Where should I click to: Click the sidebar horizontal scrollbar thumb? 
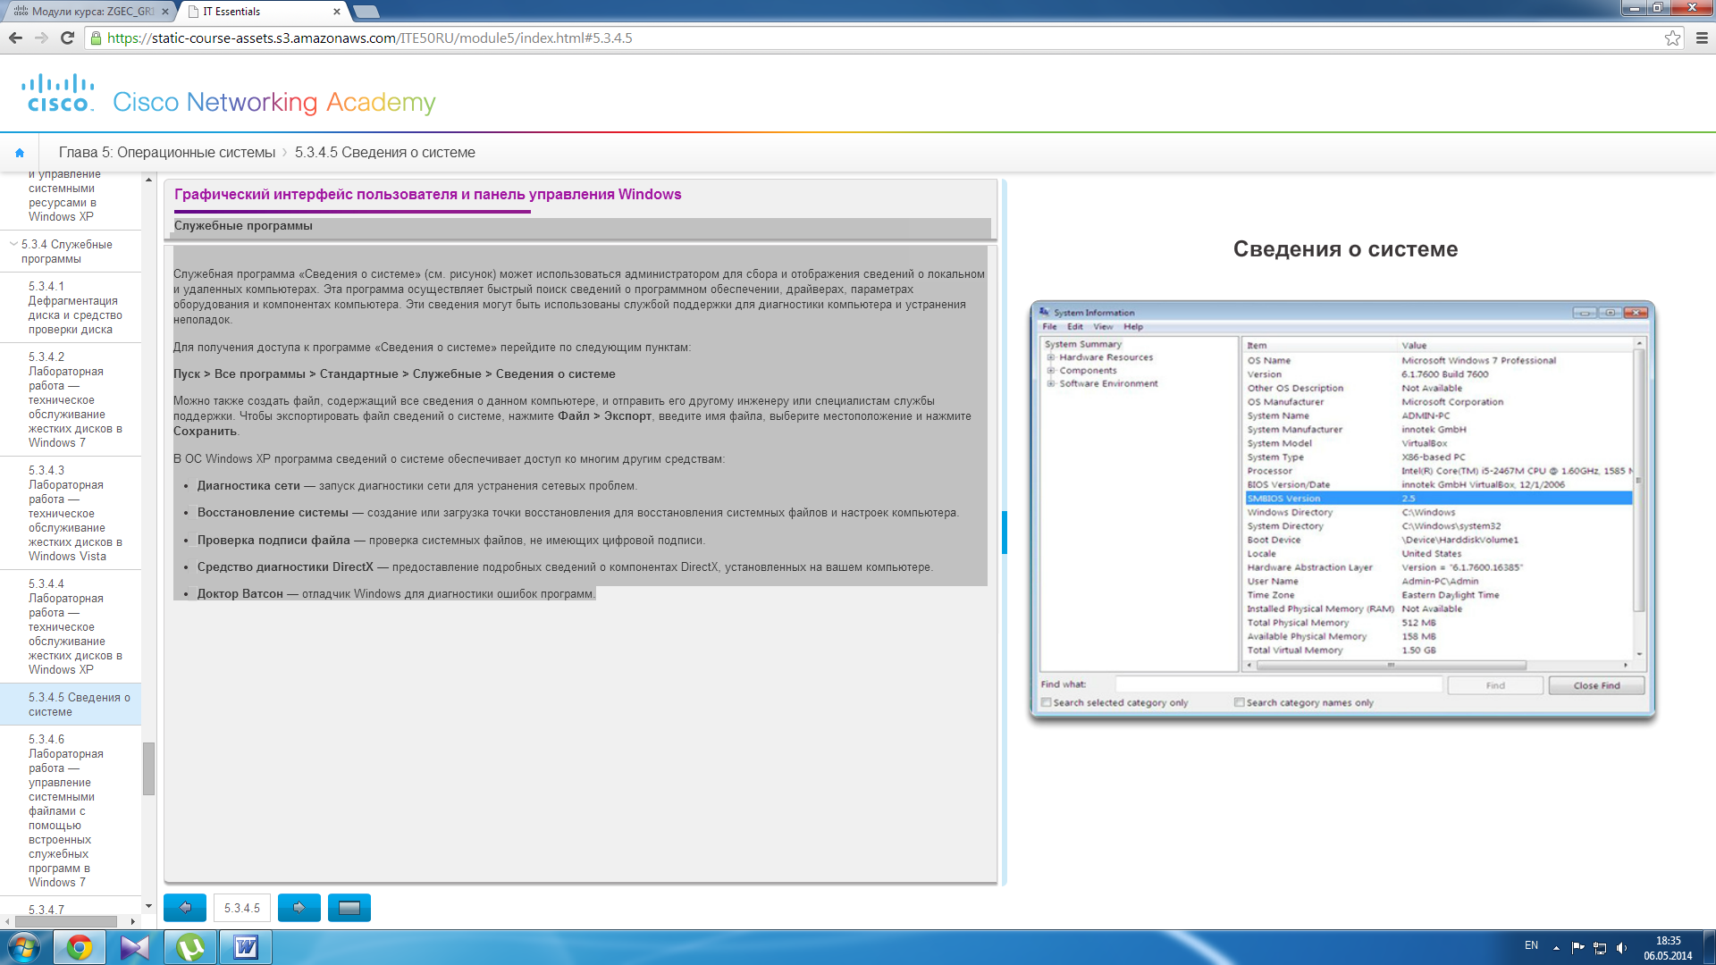[65, 921]
